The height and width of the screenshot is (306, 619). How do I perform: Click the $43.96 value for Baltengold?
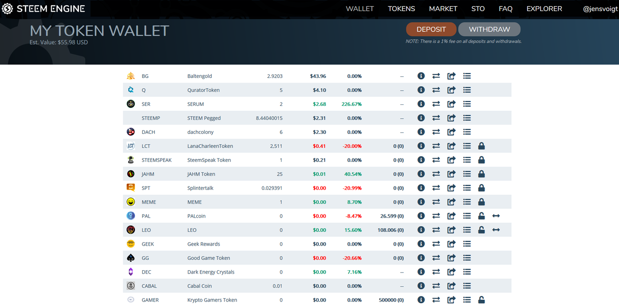point(318,76)
